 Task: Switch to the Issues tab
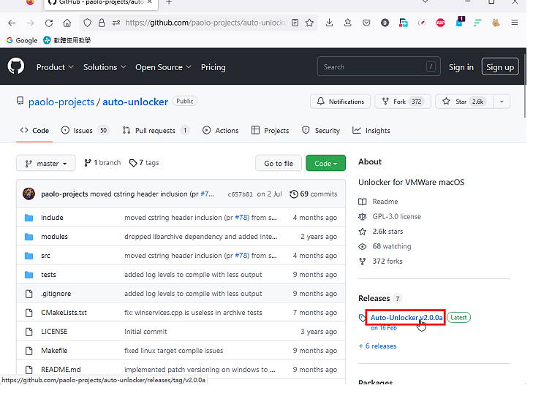(x=85, y=131)
